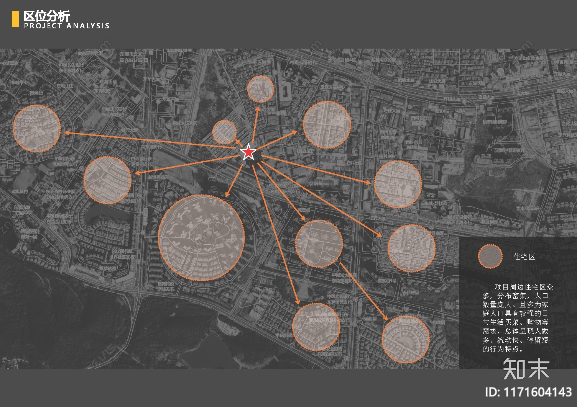Click the map label 东城山庄
Image resolution: width=577 pixels, height=407 pixels.
[x=64, y=86]
